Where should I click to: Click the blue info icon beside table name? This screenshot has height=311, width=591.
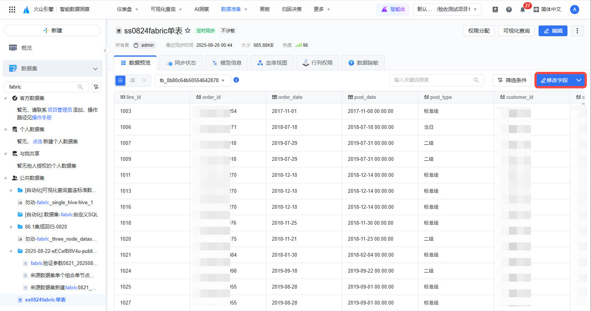pos(236,80)
